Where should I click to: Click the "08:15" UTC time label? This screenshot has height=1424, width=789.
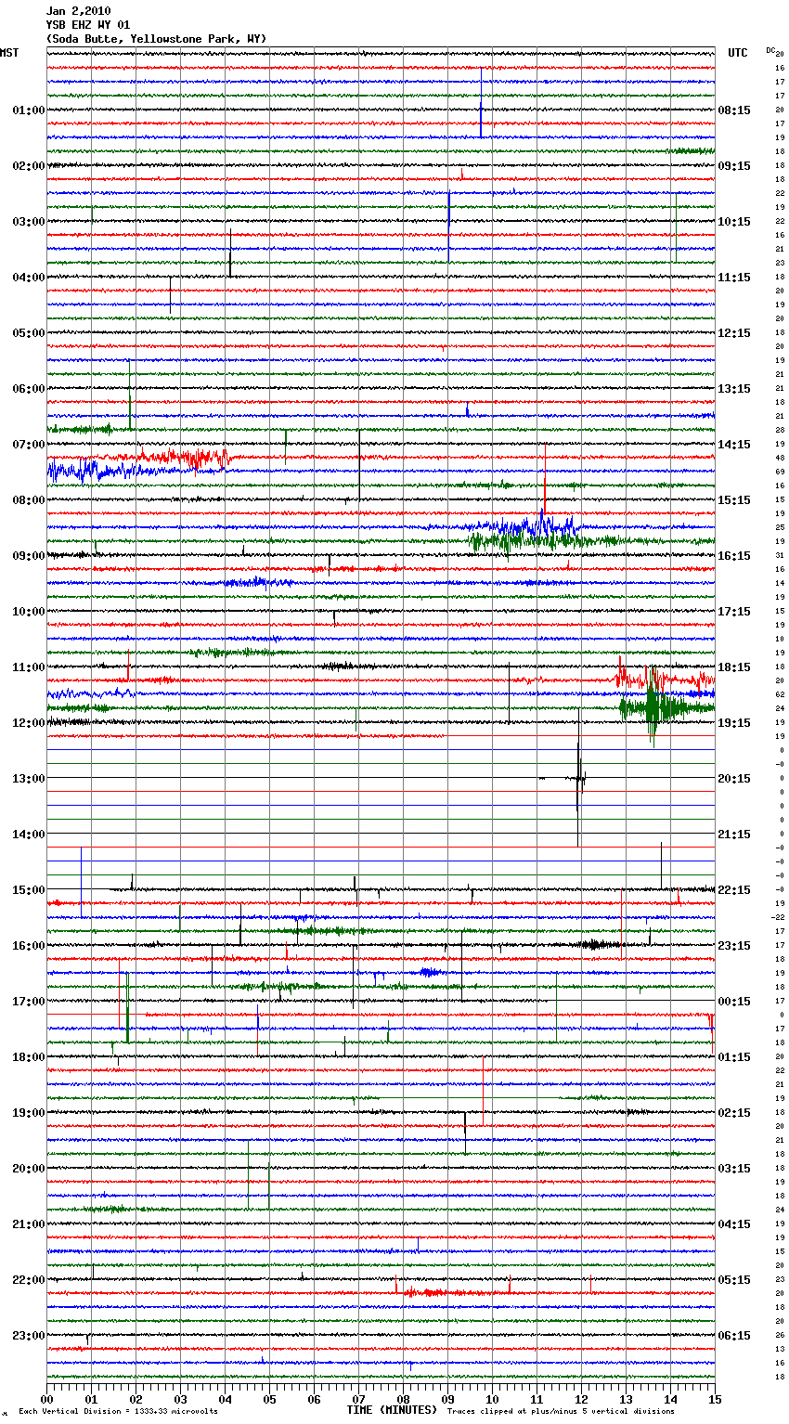tap(734, 110)
